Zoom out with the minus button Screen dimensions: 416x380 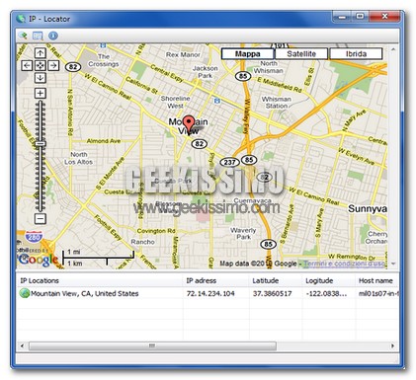(x=41, y=218)
